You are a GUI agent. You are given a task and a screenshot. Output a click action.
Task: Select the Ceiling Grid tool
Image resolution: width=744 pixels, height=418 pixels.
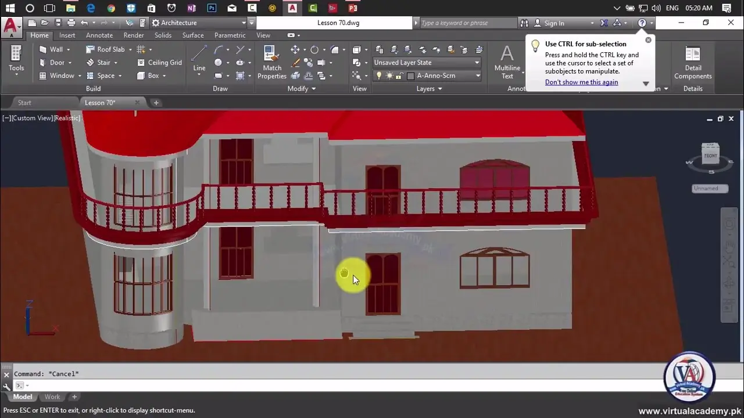tap(159, 63)
